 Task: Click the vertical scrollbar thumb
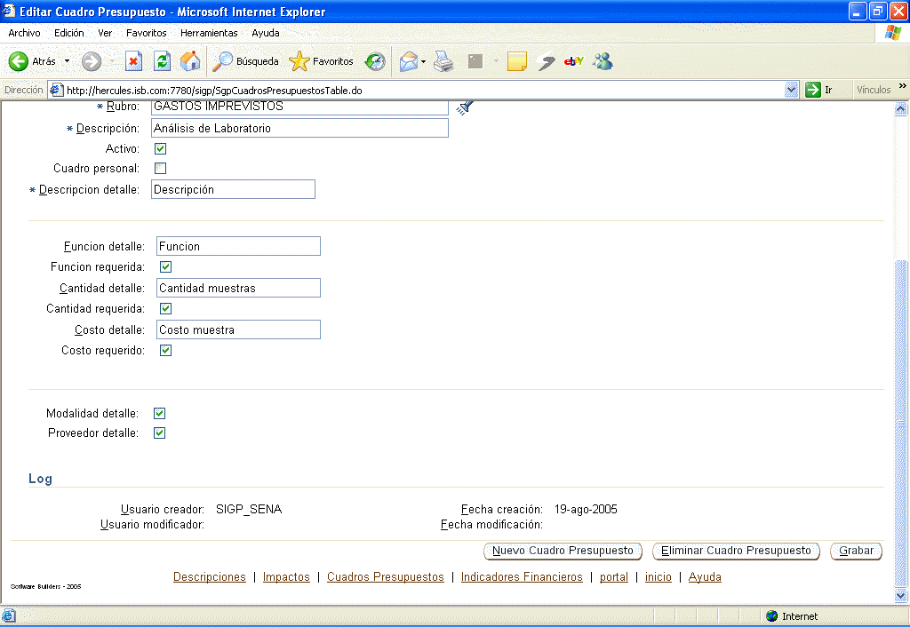point(900,424)
